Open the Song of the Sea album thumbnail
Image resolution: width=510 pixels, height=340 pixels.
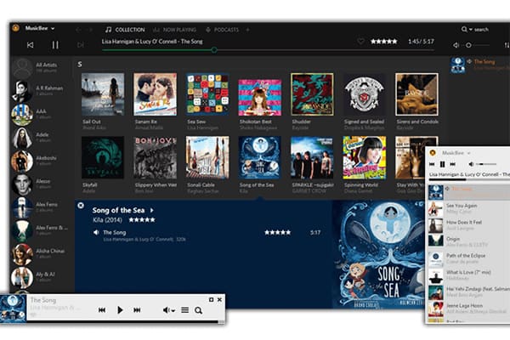(x=259, y=157)
